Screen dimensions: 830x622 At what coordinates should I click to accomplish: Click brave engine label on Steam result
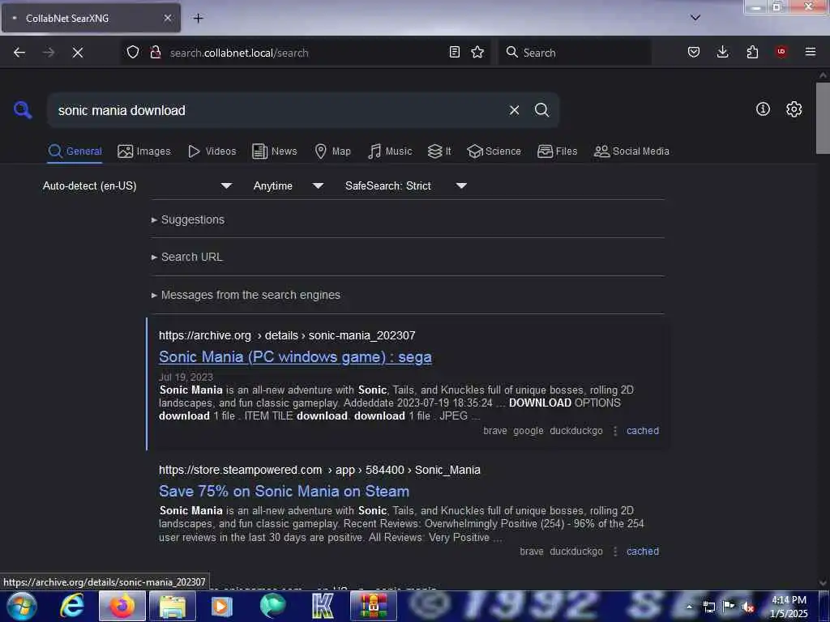tap(532, 551)
